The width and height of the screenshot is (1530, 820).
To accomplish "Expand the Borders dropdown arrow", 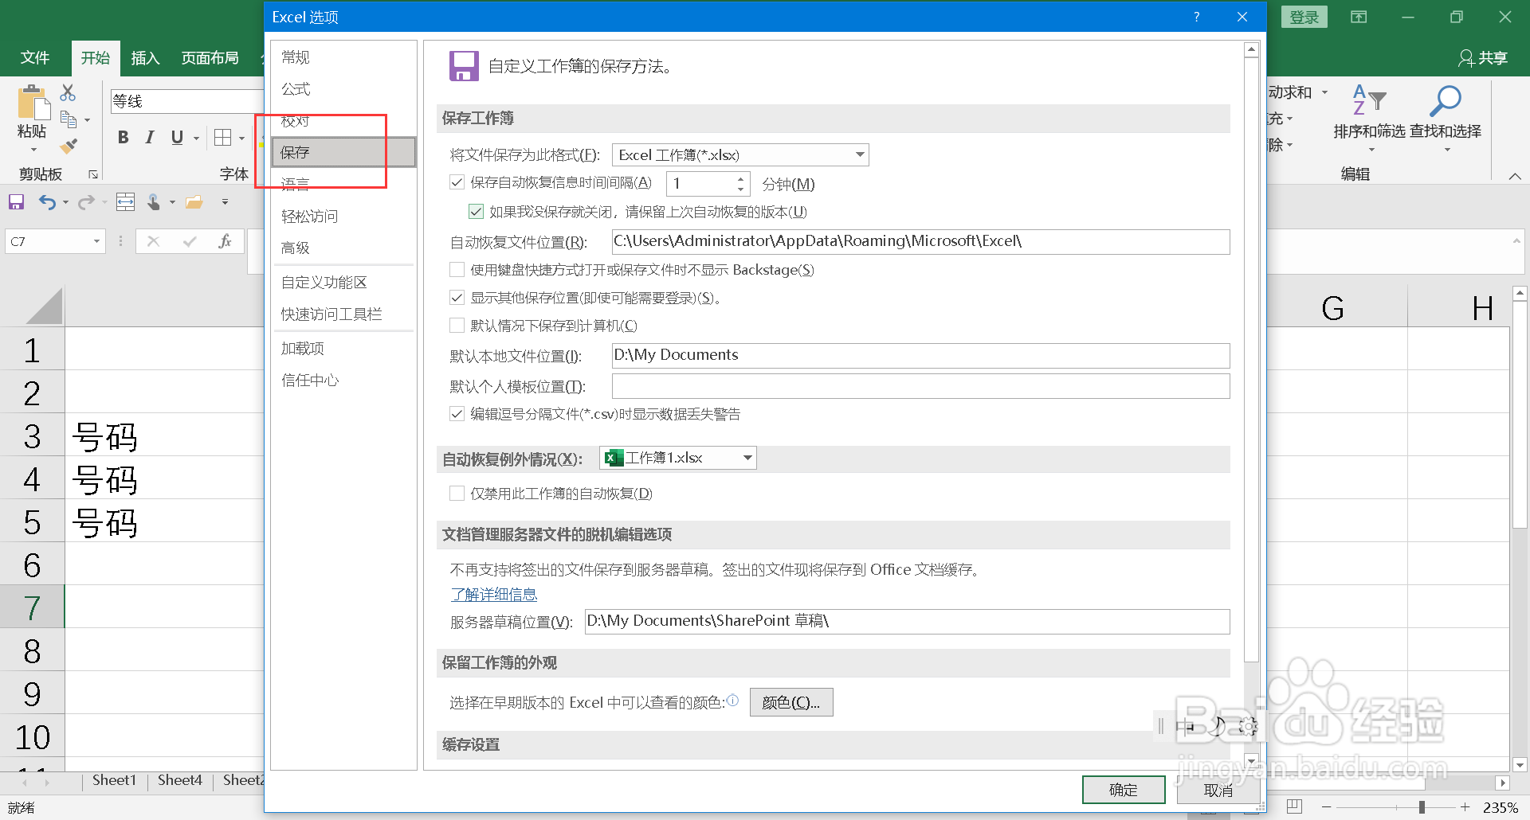I will pyautogui.click(x=241, y=138).
